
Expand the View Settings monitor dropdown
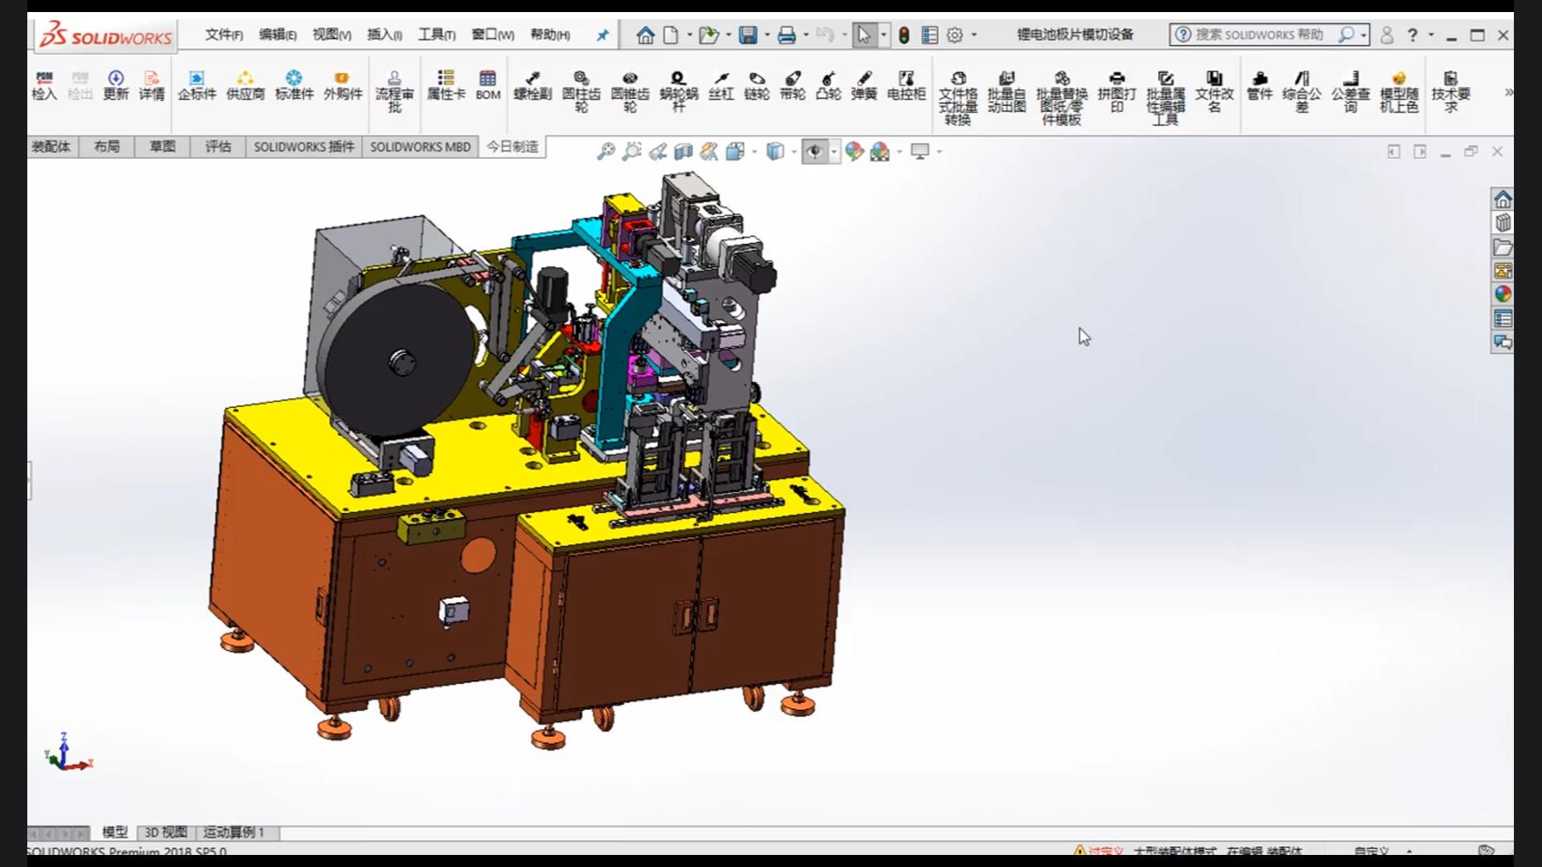click(x=939, y=152)
